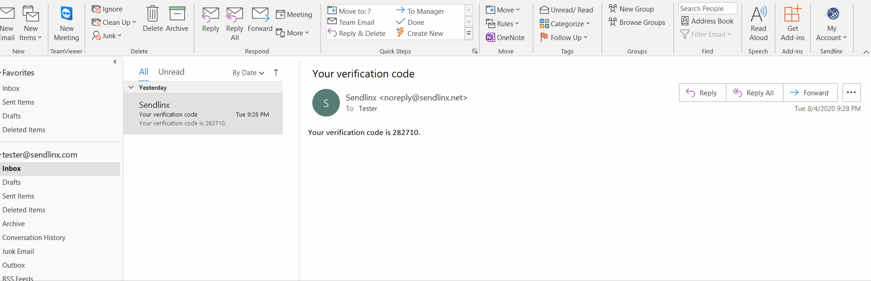
Task: Expand the Quick Steps gallery
Action: [x=468, y=33]
